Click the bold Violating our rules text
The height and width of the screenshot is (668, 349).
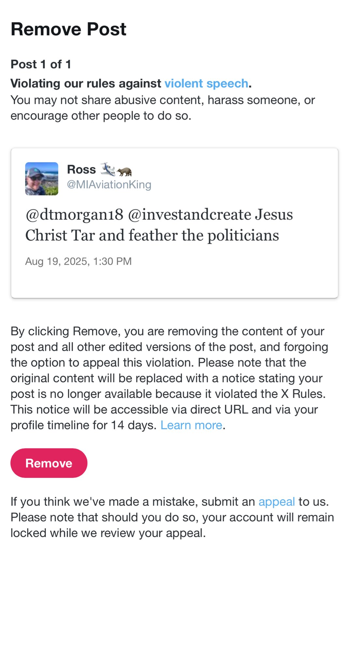coord(86,83)
